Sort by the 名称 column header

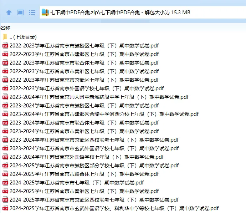(5, 28)
